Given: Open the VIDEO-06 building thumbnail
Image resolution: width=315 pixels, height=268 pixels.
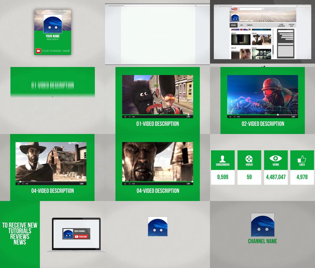Looking at the screenshot, I should click(261, 54).
